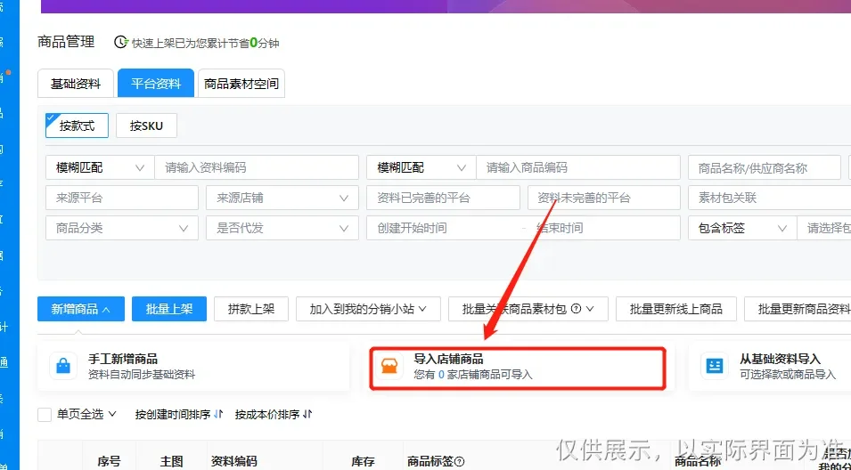Screen dimensions: 851x470
Task: Click the clock icon beside 快速上架 message
Action: (x=121, y=43)
